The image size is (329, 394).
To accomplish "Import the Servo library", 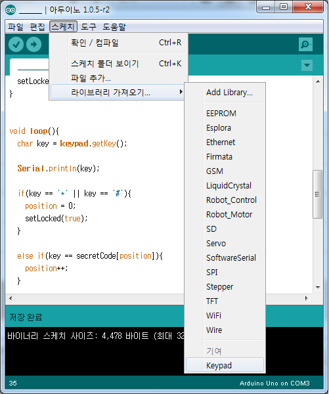I will [225, 243].
